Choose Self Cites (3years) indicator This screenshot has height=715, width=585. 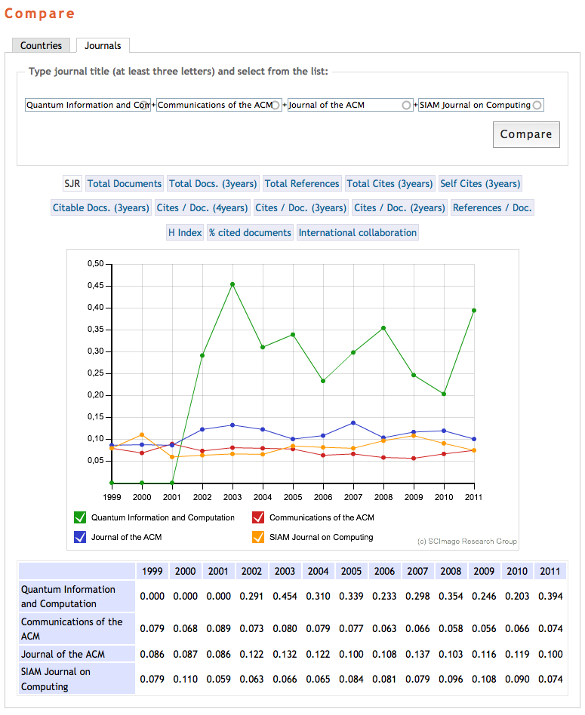coord(480,183)
